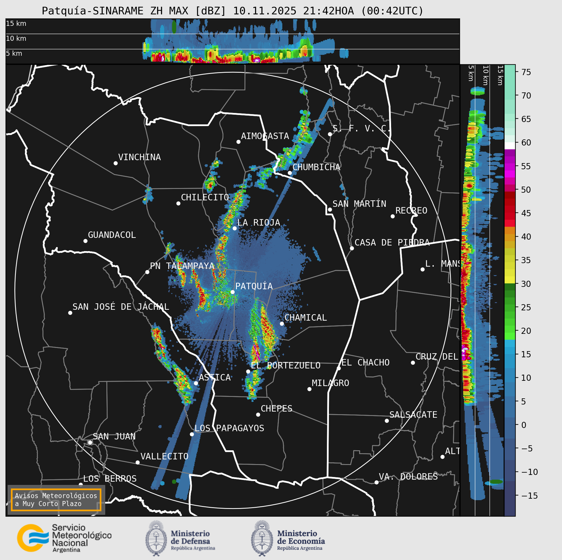Click the Ministerio de Economía emblem

click(262, 538)
